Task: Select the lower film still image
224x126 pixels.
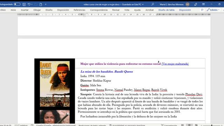Action: [55, 117]
